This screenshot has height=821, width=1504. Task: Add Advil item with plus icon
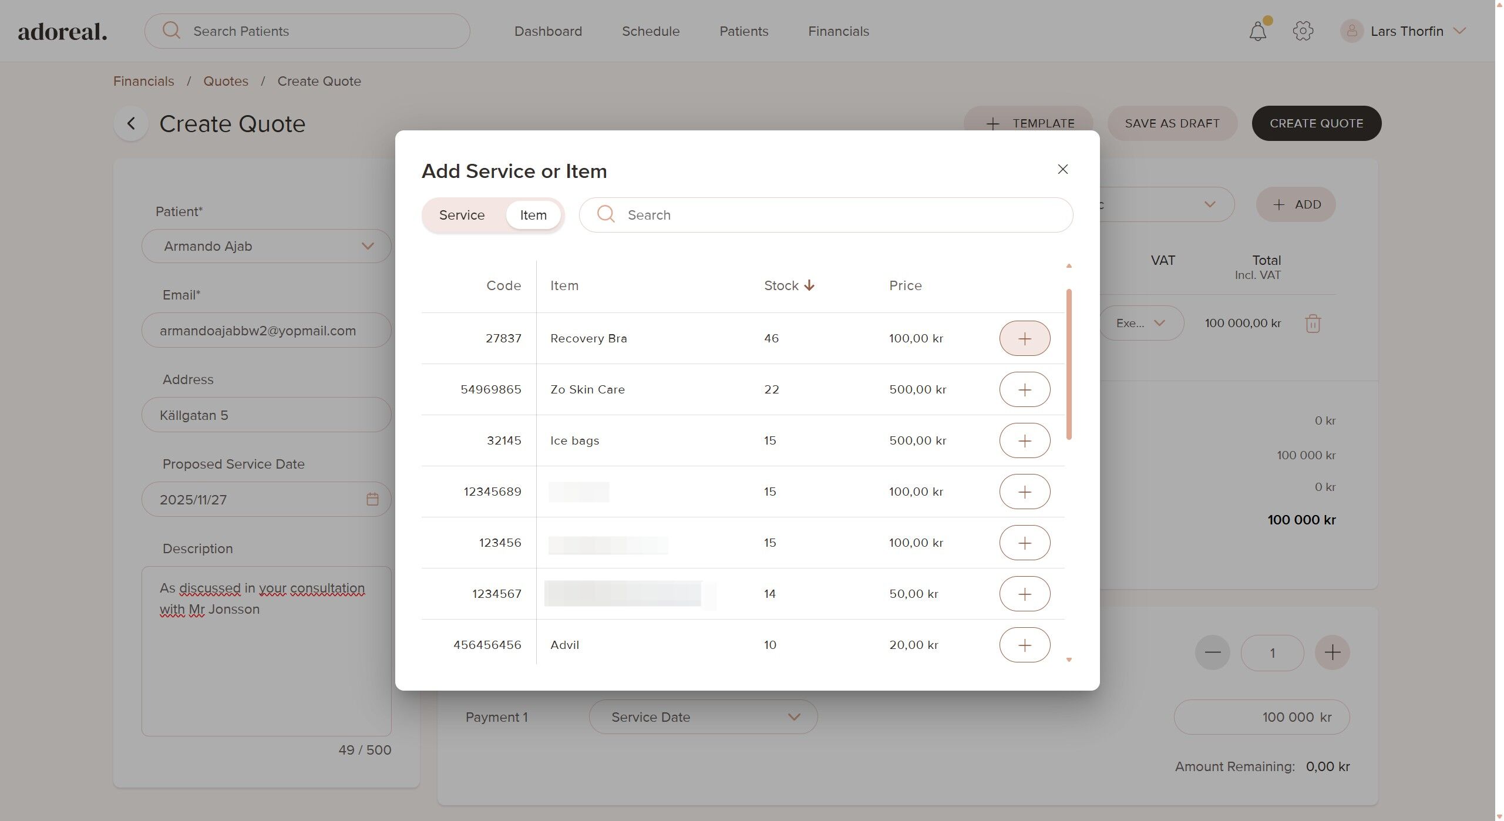(x=1024, y=645)
